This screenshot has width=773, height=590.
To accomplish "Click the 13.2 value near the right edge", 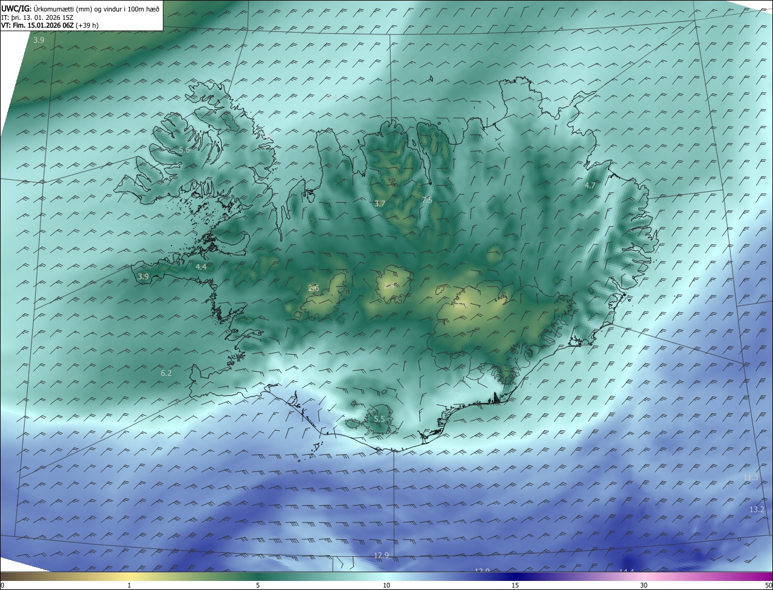I will (757, 510).
